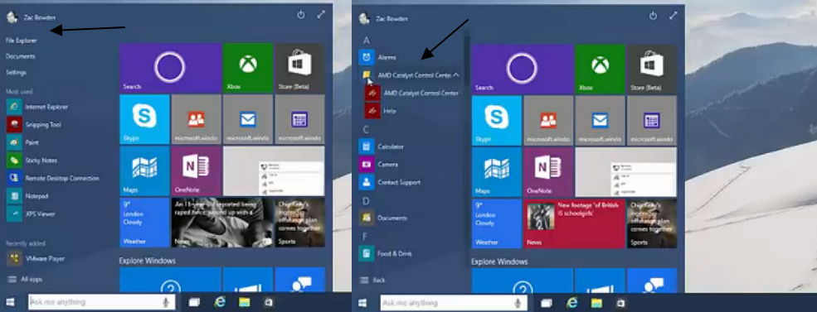
Task: Open Task View on the taskbar under Most used menu
Action: click(x=194, y=302)
